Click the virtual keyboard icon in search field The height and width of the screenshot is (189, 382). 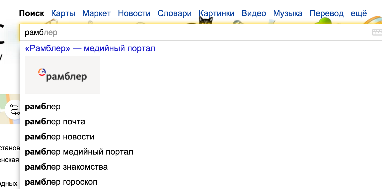377,33
